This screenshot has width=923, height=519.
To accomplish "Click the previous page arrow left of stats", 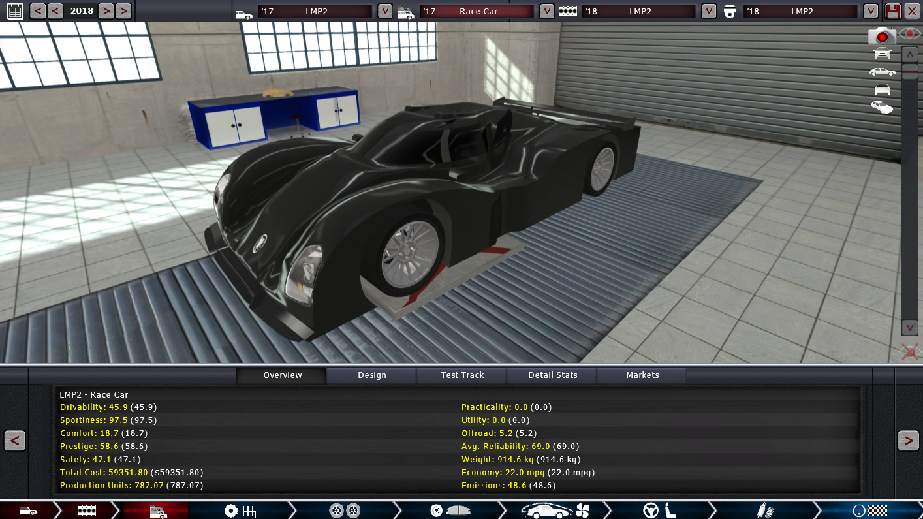I will [14, 441].
